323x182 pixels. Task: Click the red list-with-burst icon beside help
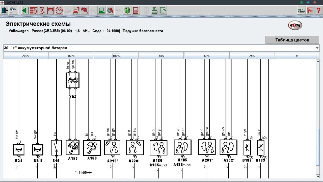coord(310,10)
